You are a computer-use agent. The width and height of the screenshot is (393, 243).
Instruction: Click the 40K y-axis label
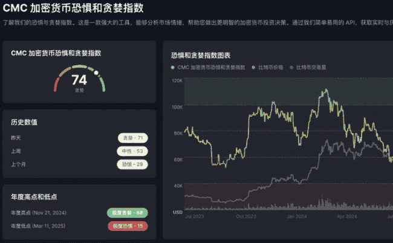pos(178,186)
